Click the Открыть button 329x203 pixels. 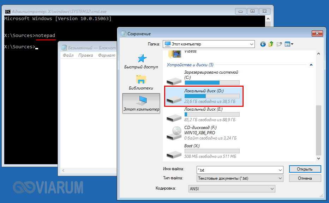[x=305, y=169]
